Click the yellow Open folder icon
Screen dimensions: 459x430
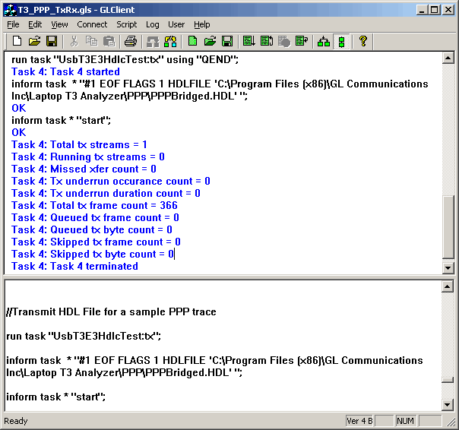pyautogui.click(x=34, y=41)
